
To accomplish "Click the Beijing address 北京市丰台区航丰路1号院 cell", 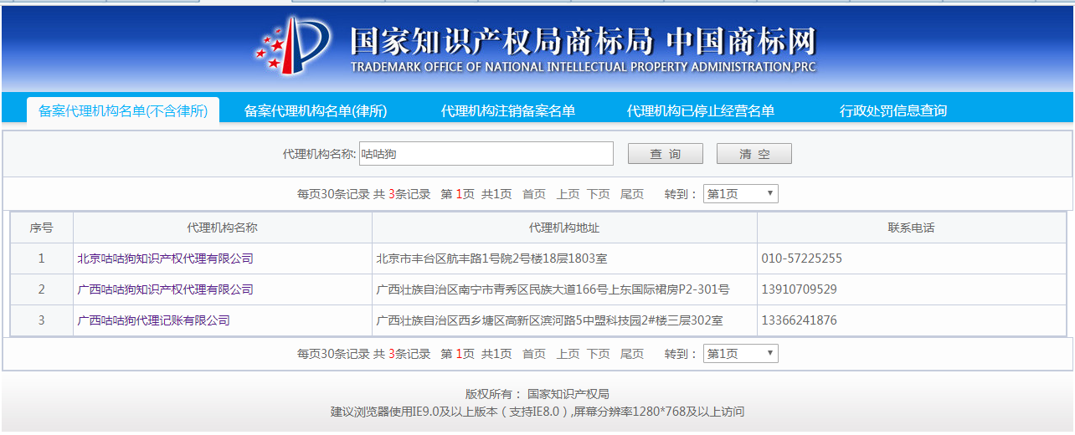I will pos(564,258).
